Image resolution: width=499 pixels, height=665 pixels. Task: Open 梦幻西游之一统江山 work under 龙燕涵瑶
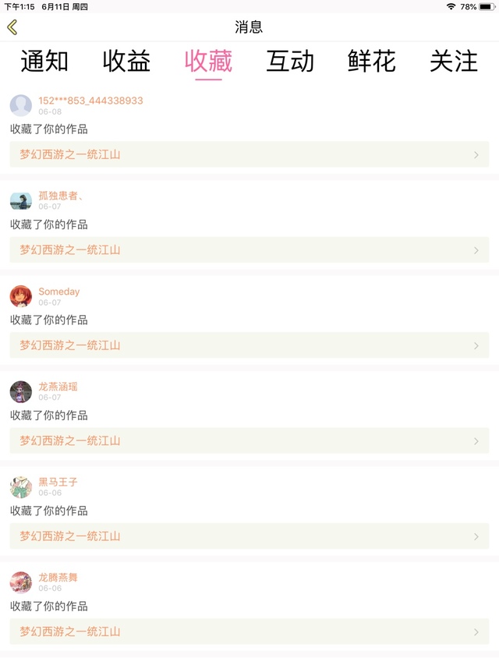click(x=70, y=441)
